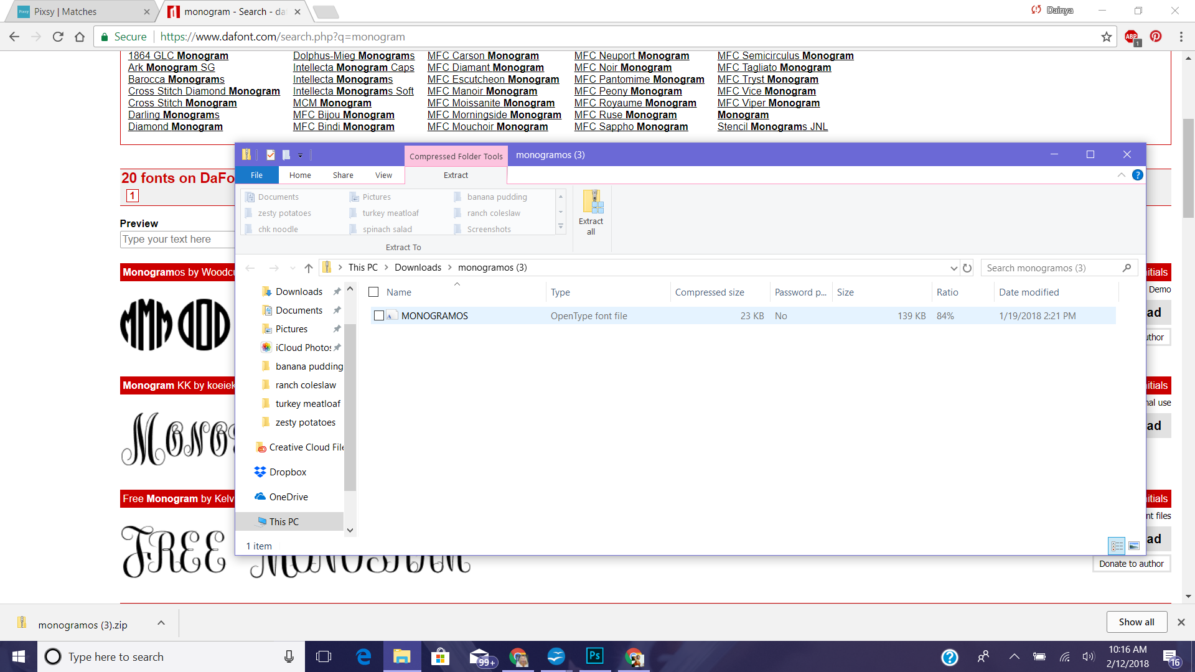Switch to the large icons view layout icon
The image size is (1195, 672).
tap(1134, 546)
